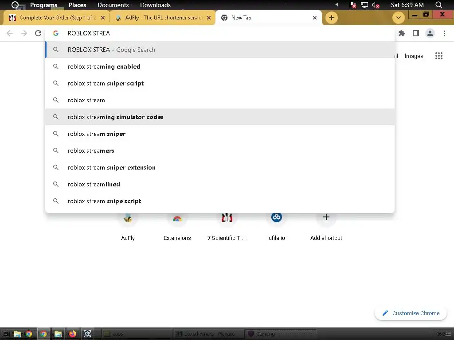The height and width of the screenshot is (340, 454).
Task: Open the Extensions shortcut tile
Action: coord(177,227)
